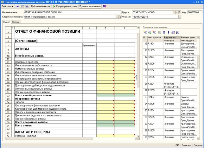This screenshot has width=204, height=148.
Task: Toggle the Правила заполнения toolbar button
Action: [x=90, y=6]
